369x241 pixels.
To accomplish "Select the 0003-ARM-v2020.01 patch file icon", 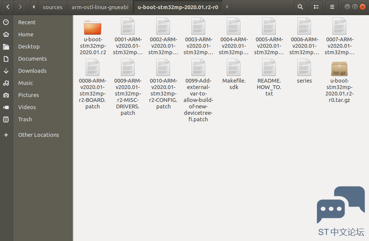I will pos(198,26).
